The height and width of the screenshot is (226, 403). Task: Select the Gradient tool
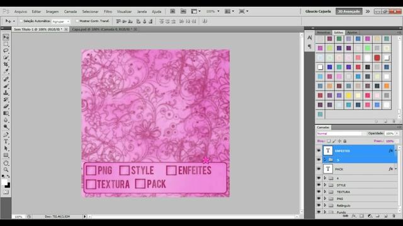[x=6, y=113]
